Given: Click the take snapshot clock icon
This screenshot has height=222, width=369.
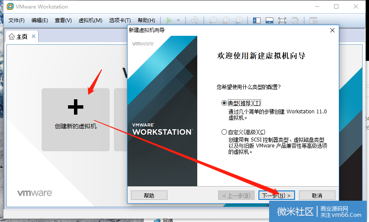Looking at the screenshot, I should pyautogui.click(x=213, y=20).
